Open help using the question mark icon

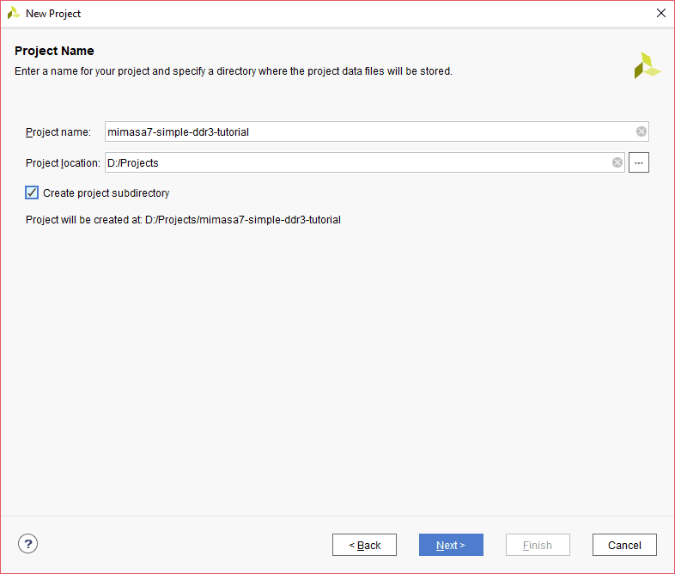click(x=28, y=543)
